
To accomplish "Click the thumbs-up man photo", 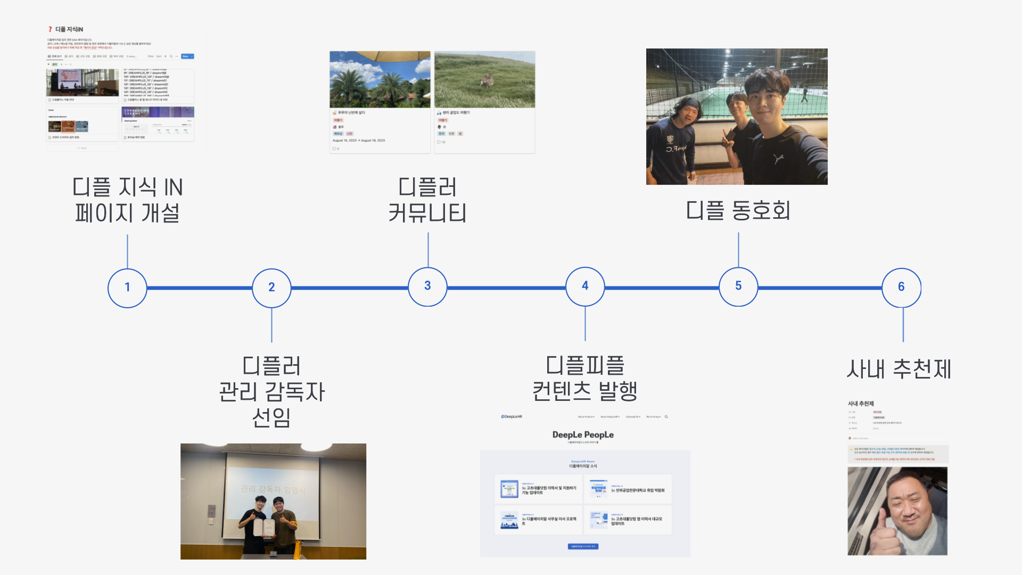I will point(897,511).
